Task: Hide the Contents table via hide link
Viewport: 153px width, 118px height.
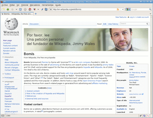Action: click(49, 88)
